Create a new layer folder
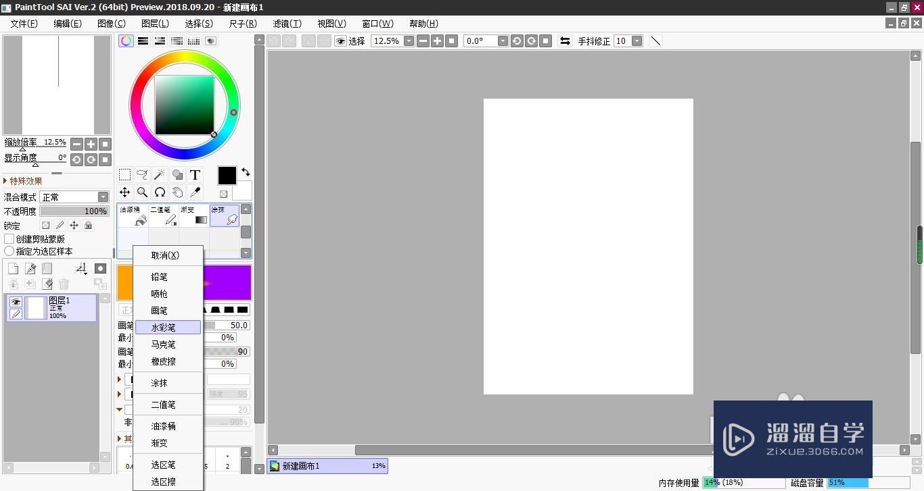 pyautogui.click(x=47, y=268)
